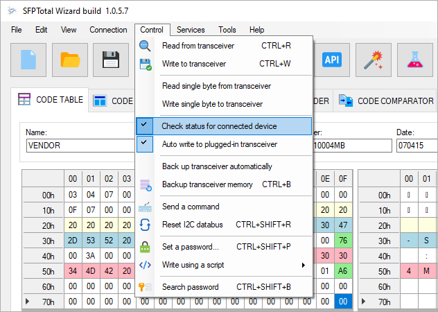
Task: Click the field ending in 10004MB
Action: click(x=352, y=146)
